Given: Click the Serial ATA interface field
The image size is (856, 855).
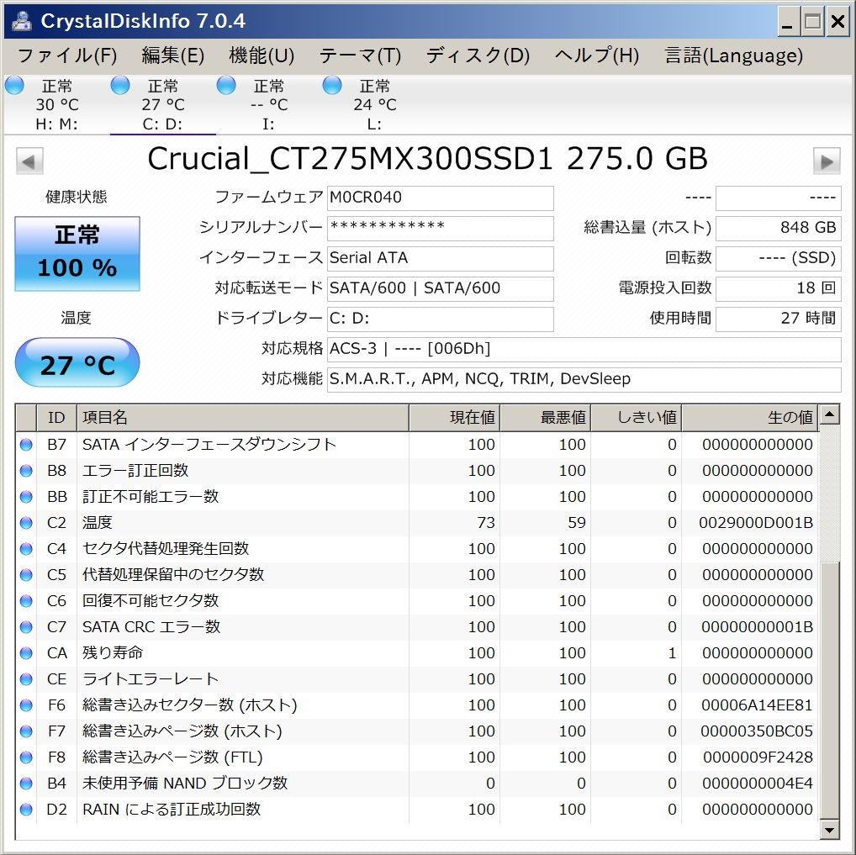Looking at the screenshot, I should (440, 258).
